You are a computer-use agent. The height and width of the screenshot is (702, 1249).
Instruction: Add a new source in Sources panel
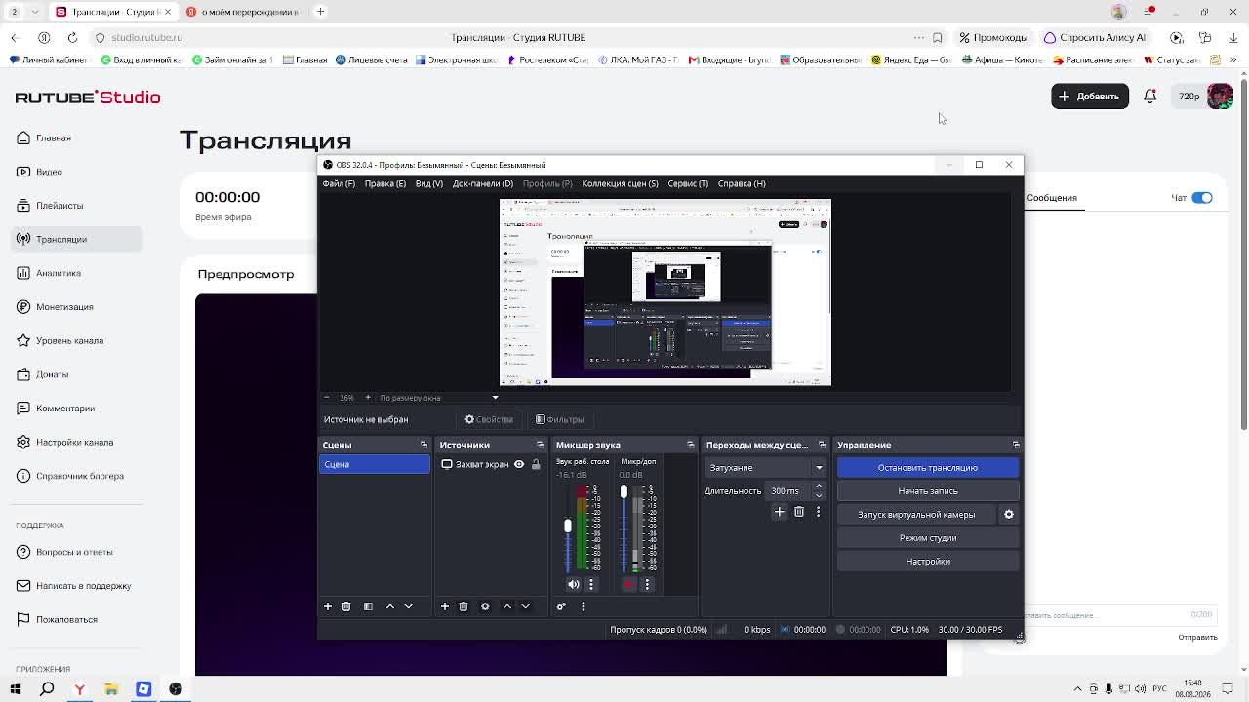point(445,606)
